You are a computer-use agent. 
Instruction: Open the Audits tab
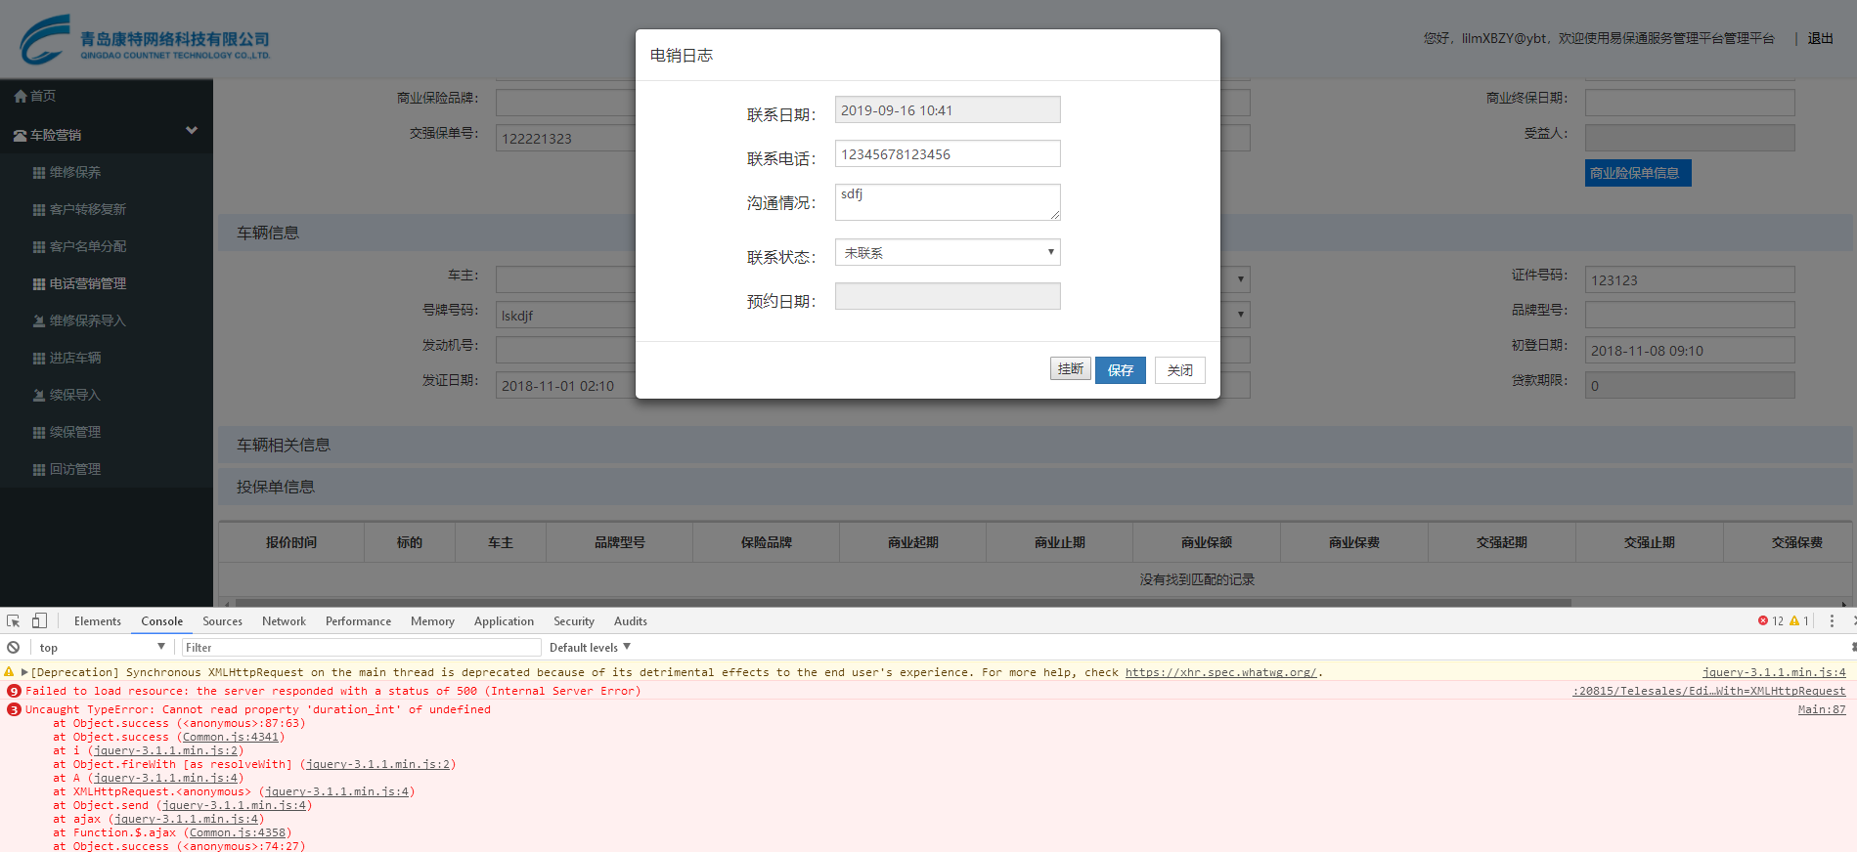tap(631, 621)
